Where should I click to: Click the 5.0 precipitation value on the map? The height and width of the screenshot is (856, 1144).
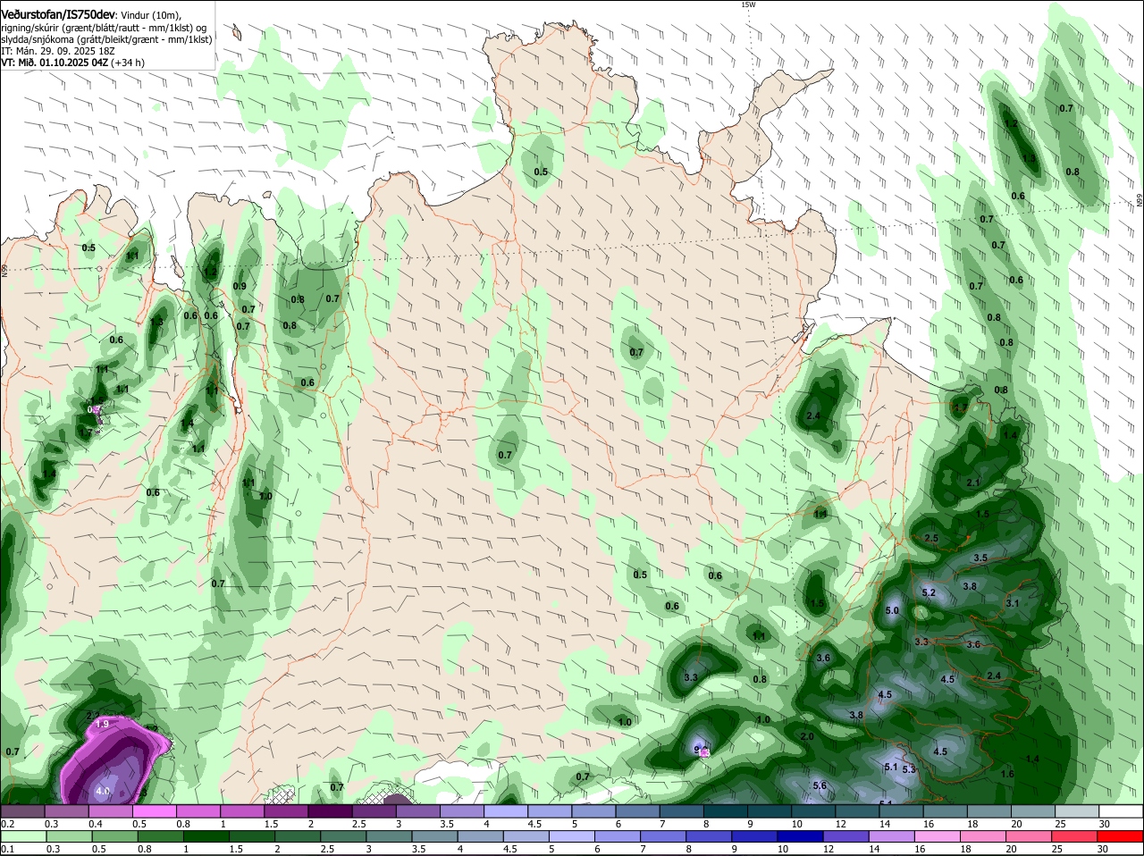[891, 610]
